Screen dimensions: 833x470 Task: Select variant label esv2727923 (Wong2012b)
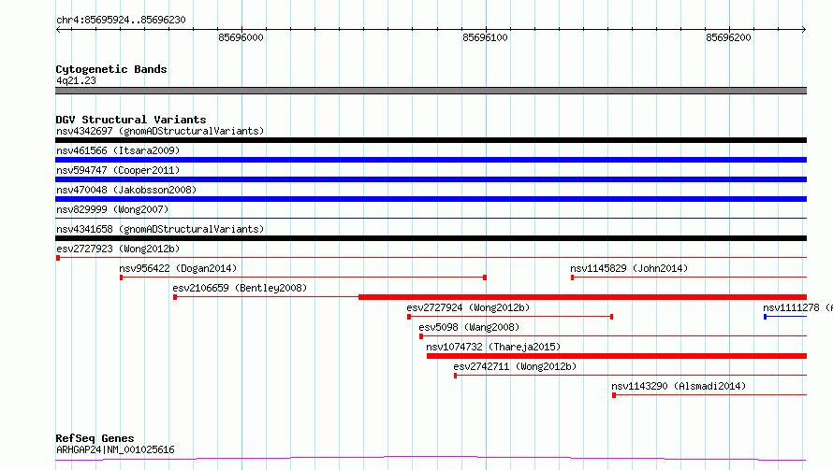pos(118,249)
